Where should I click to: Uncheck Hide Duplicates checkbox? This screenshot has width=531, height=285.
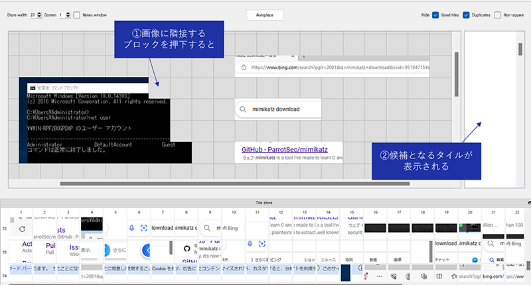click(x=466, y=15)
